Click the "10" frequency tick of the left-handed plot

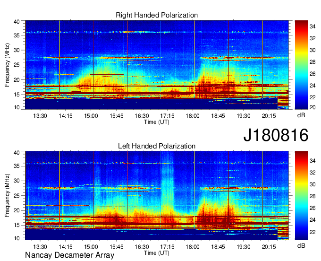[17, 238]
